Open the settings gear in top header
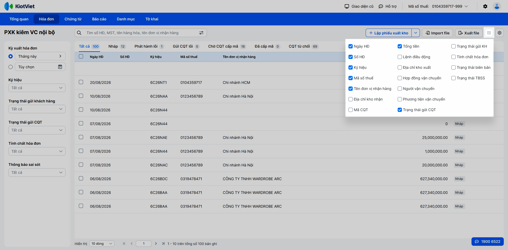The image size is (508, 250). [x=485, y=6]
